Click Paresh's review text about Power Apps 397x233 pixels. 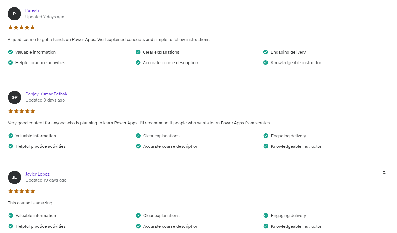109,40
